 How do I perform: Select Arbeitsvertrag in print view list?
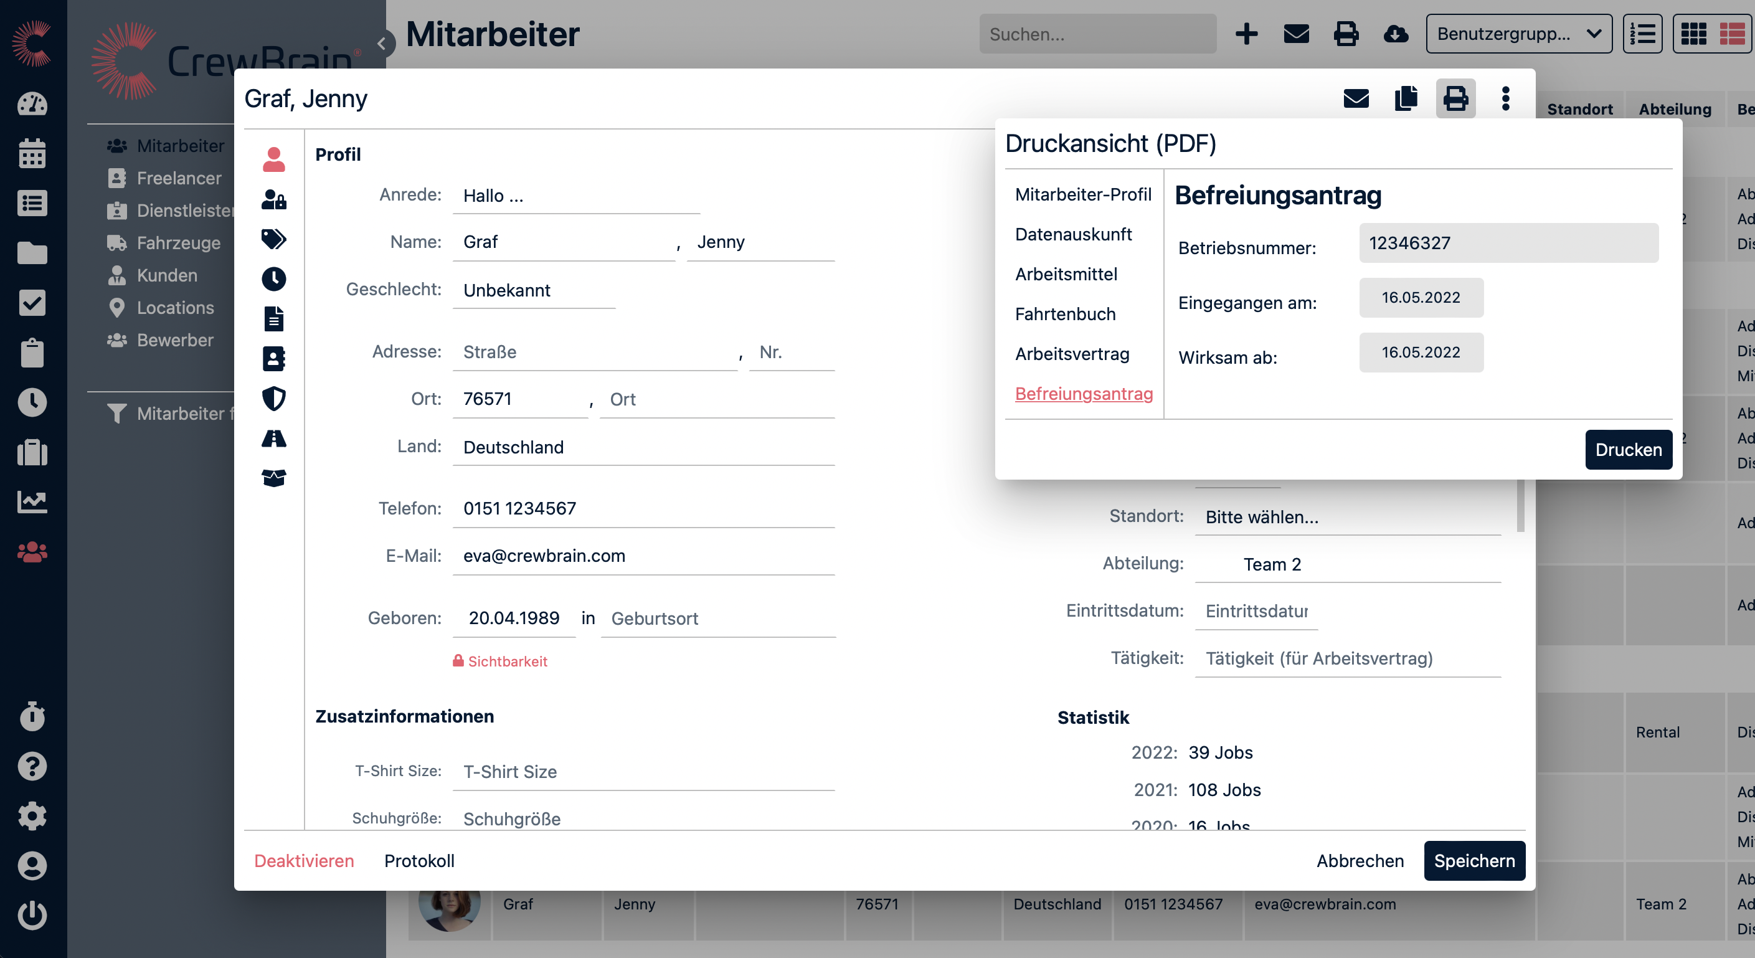tap(1072, 354)
